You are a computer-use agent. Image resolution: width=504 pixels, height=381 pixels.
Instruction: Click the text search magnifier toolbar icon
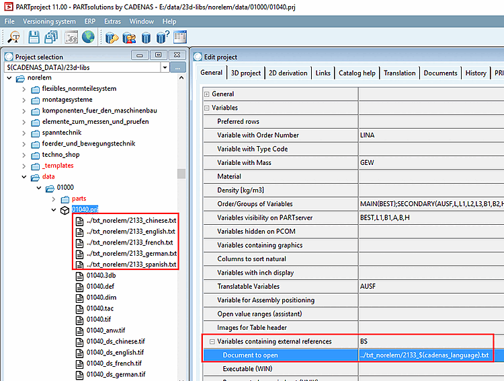click(13, 37)
